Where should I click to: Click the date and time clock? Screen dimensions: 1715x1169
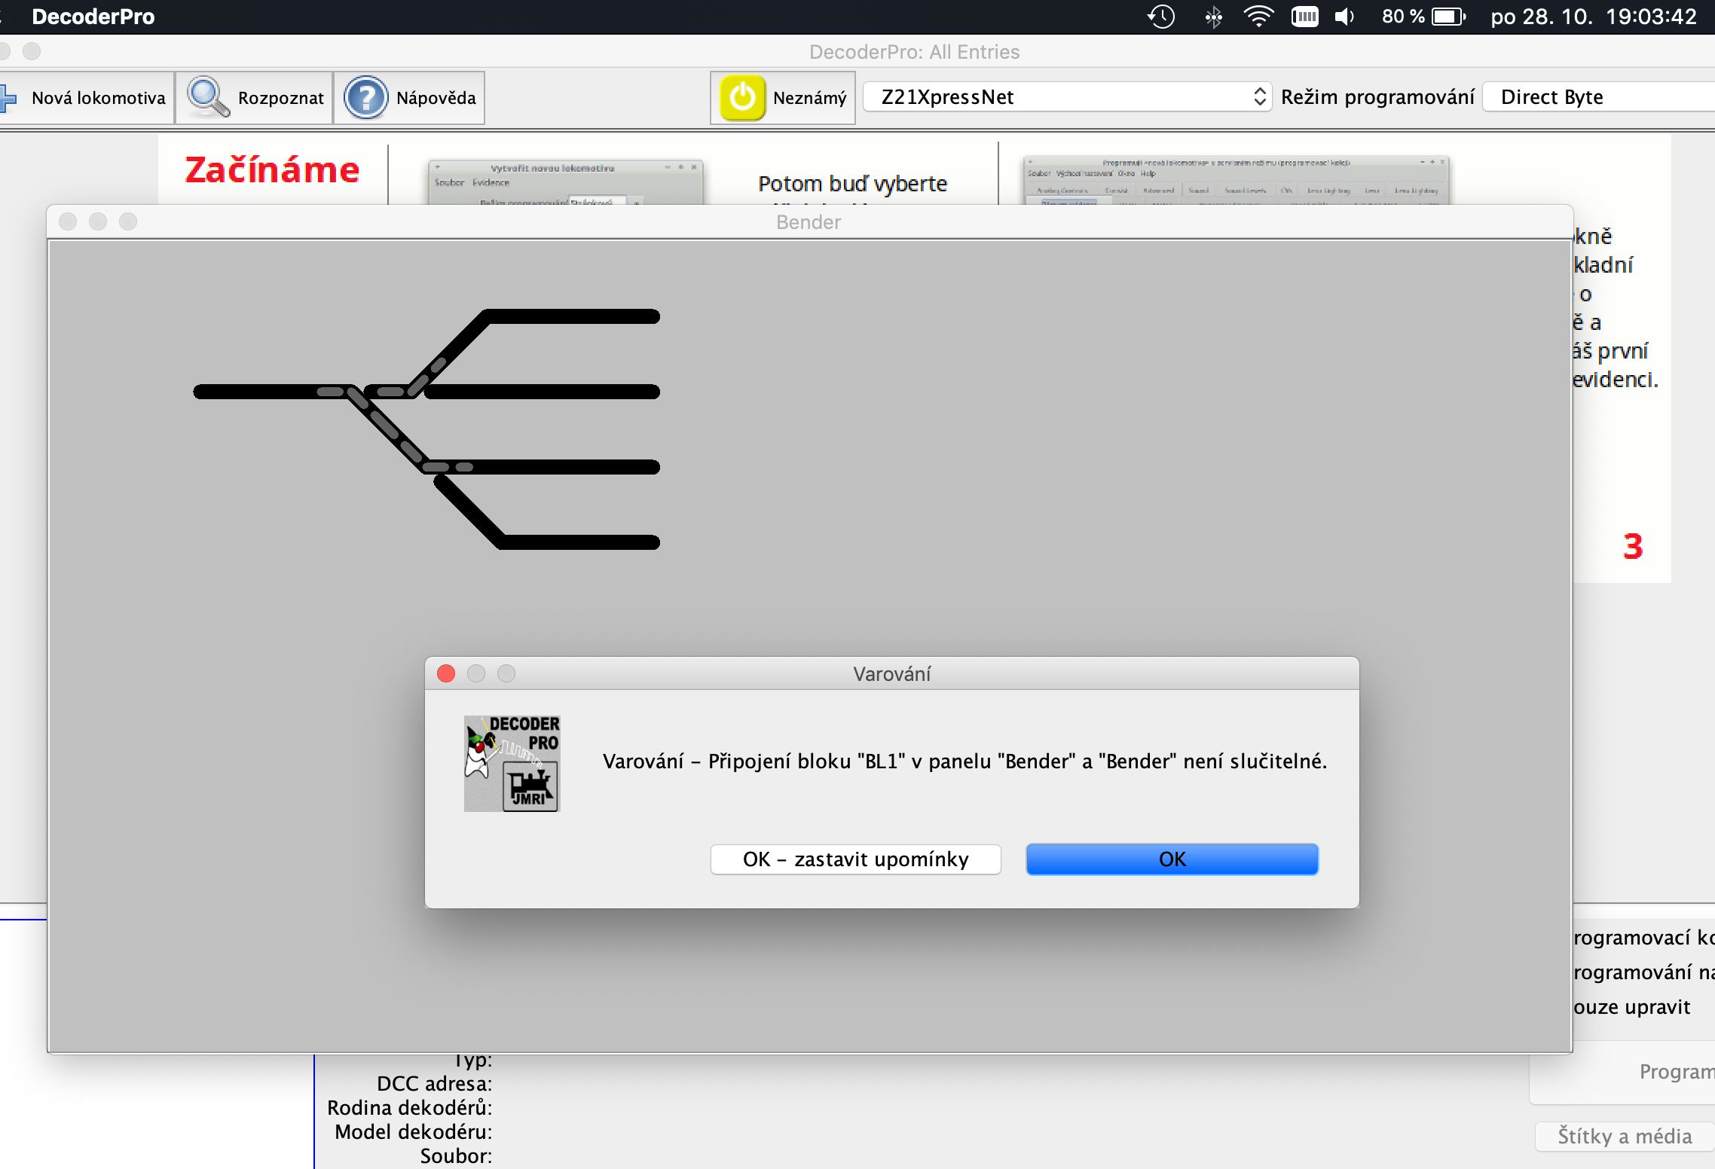tap(1594, 17)
